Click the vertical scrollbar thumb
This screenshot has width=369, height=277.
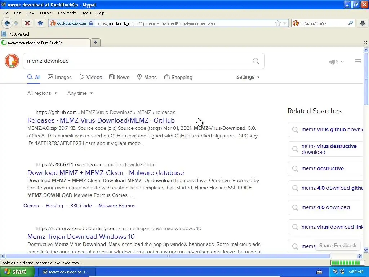point(366,79)
